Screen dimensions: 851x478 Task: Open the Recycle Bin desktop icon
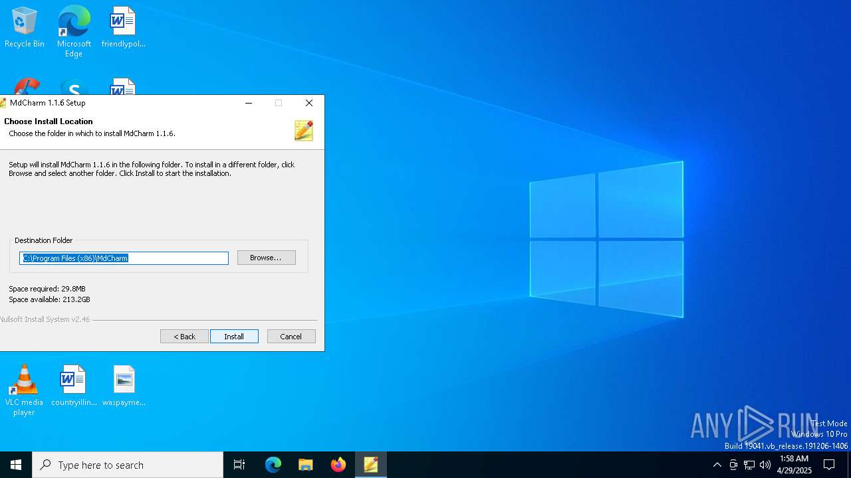point(25,27)
